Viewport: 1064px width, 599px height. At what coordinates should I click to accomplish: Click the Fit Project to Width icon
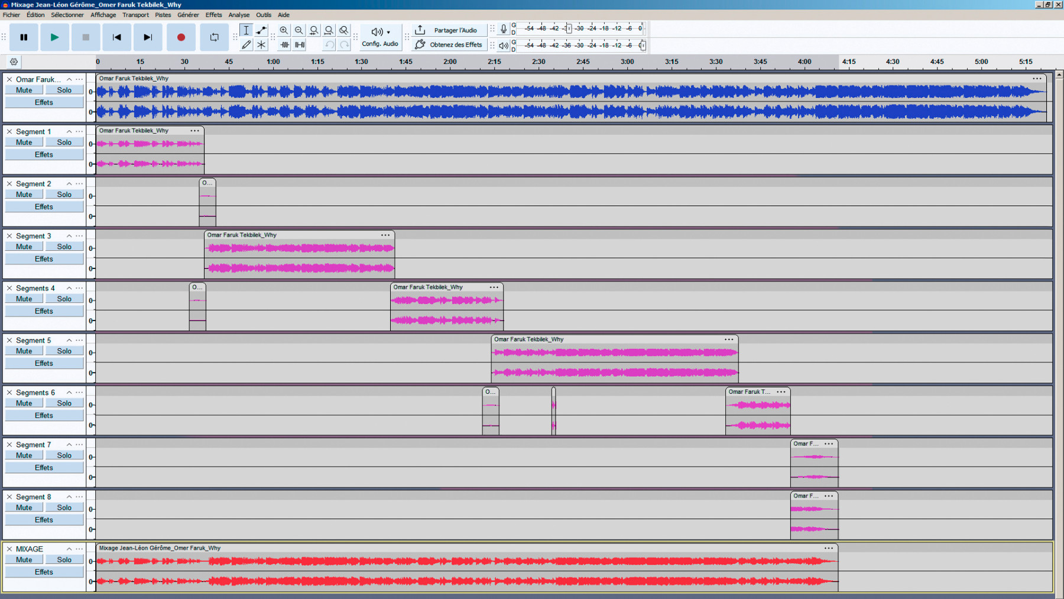329,30
